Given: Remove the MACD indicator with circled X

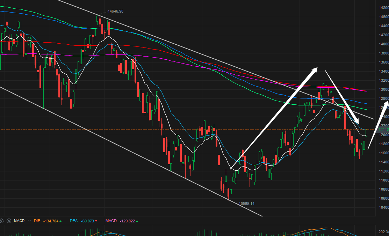Looking at the screenshot, I should pos(9,221).
